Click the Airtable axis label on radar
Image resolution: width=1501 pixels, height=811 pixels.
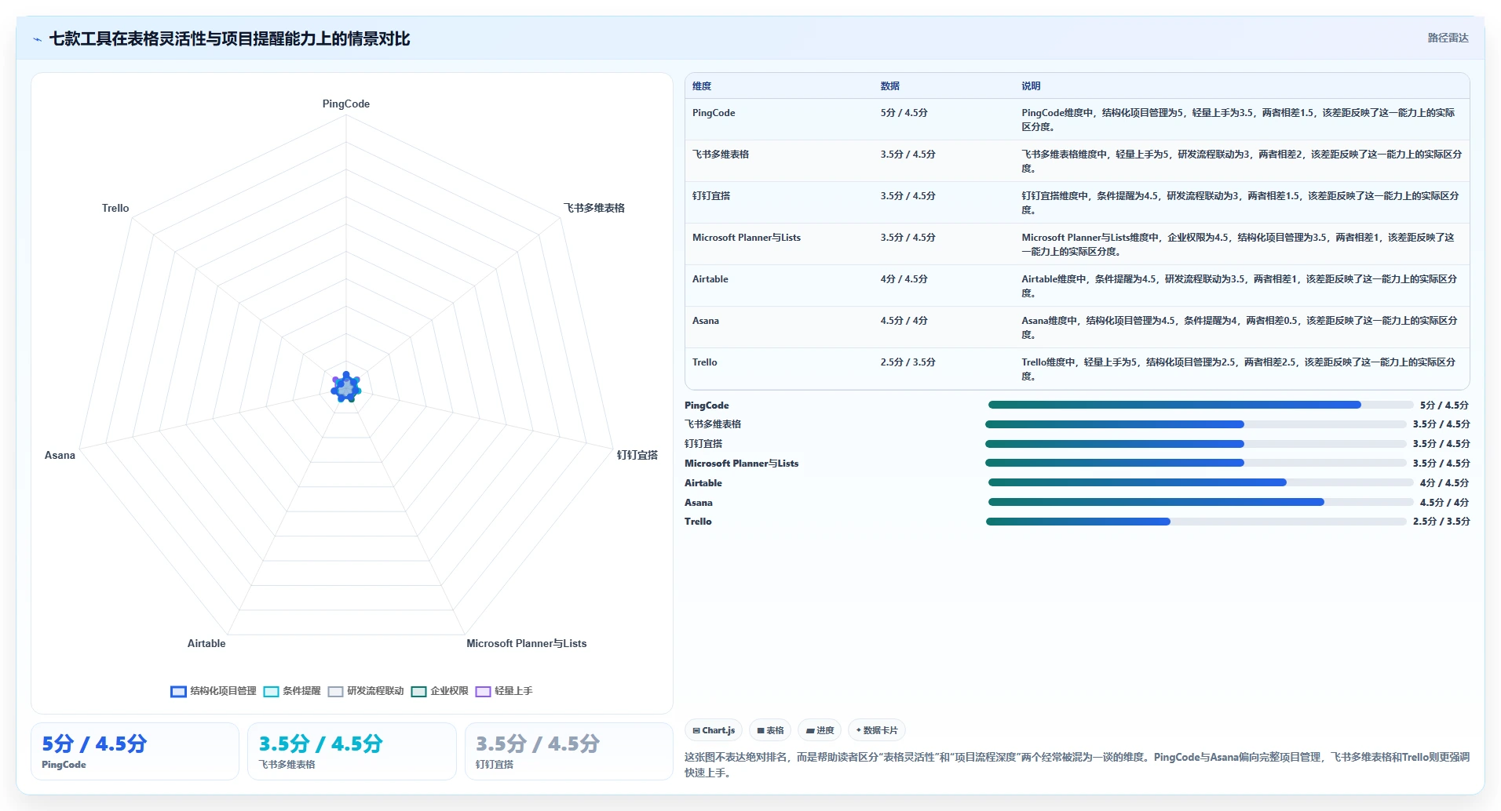coord(206,643)
